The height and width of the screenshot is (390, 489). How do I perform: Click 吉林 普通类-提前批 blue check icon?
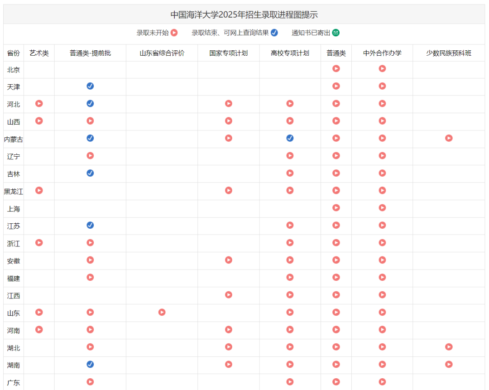[x=90, y=173]
